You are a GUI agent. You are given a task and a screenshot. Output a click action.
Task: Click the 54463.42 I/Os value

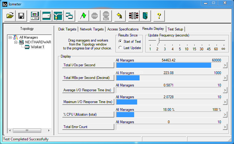click(x=168, y=60)
